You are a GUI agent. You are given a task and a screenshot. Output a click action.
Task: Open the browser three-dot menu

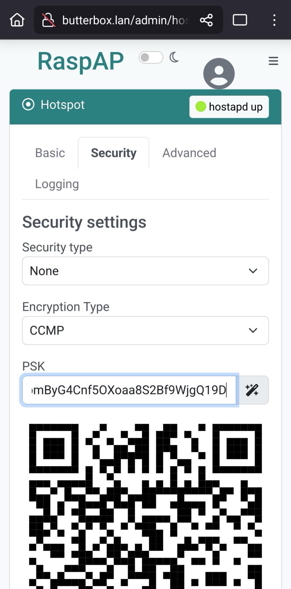tap(274, 20)
